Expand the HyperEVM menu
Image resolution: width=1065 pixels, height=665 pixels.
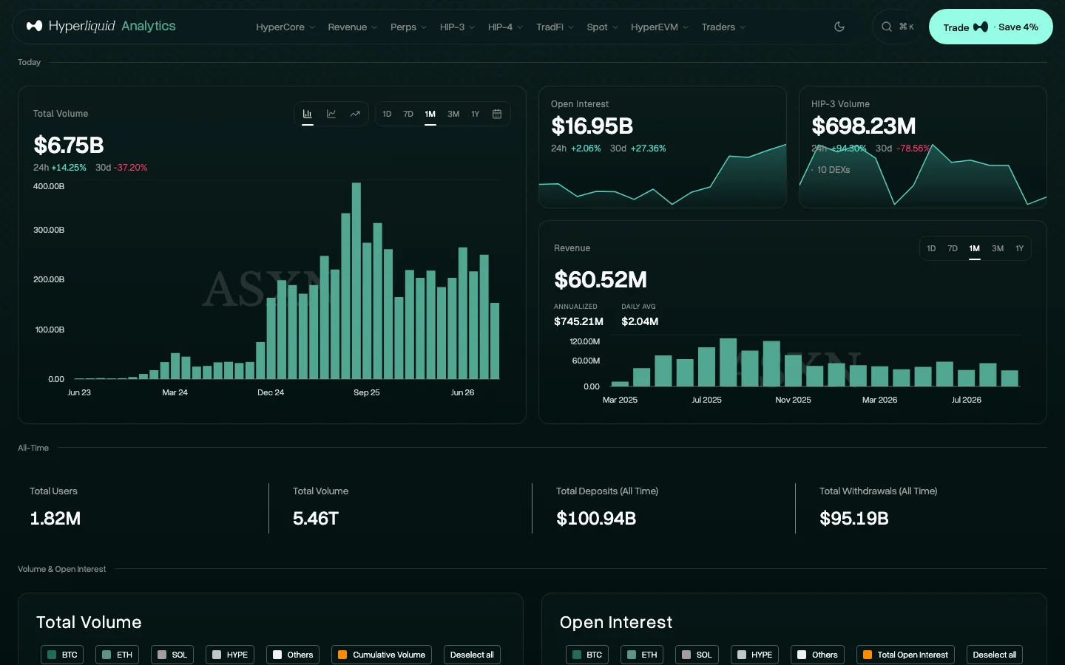coord(660,27)
